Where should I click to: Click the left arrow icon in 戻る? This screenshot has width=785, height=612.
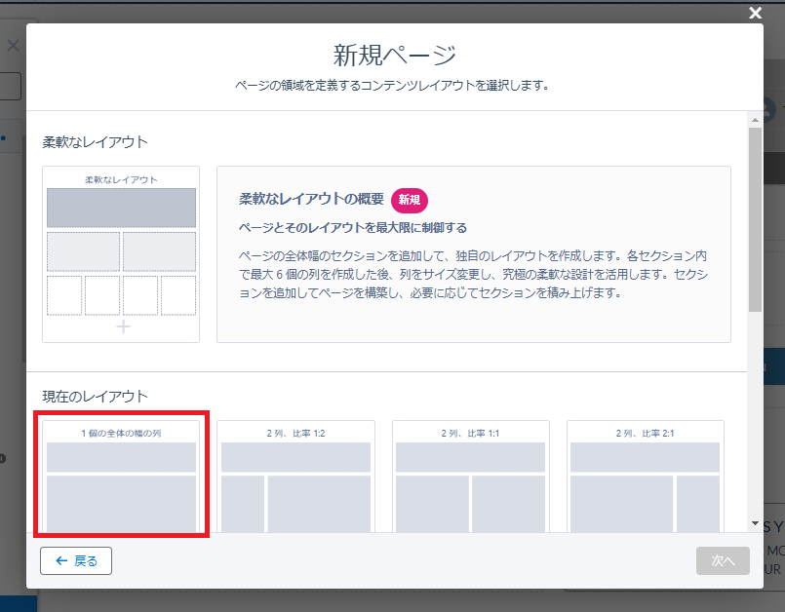pos(61,560)
